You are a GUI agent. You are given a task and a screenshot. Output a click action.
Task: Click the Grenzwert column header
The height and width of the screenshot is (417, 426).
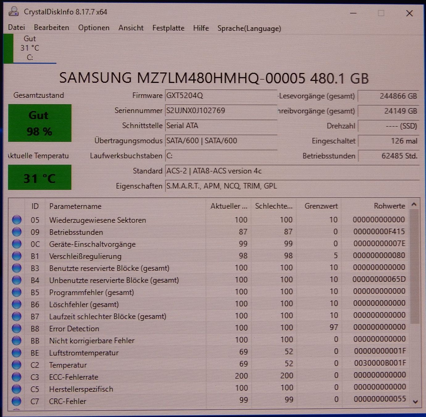click(x=319, y=206)
